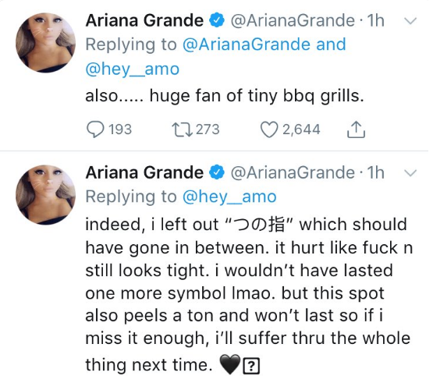433x390 pixels.
Task: Click the reply bubble icon with 193
Action: (95, 129)
